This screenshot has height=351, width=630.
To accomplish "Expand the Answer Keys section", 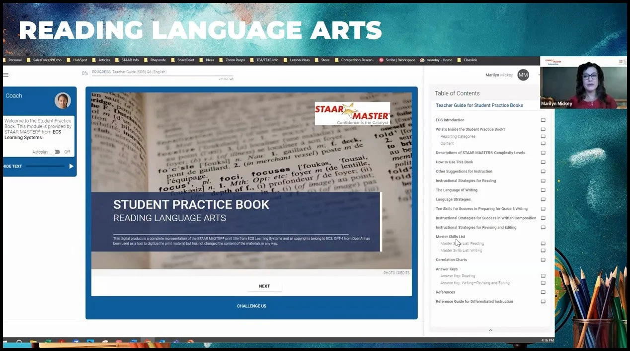I will point(447,268).
